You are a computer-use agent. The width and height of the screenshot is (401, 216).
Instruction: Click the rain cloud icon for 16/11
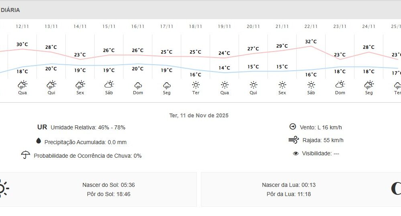pos(138,85)
